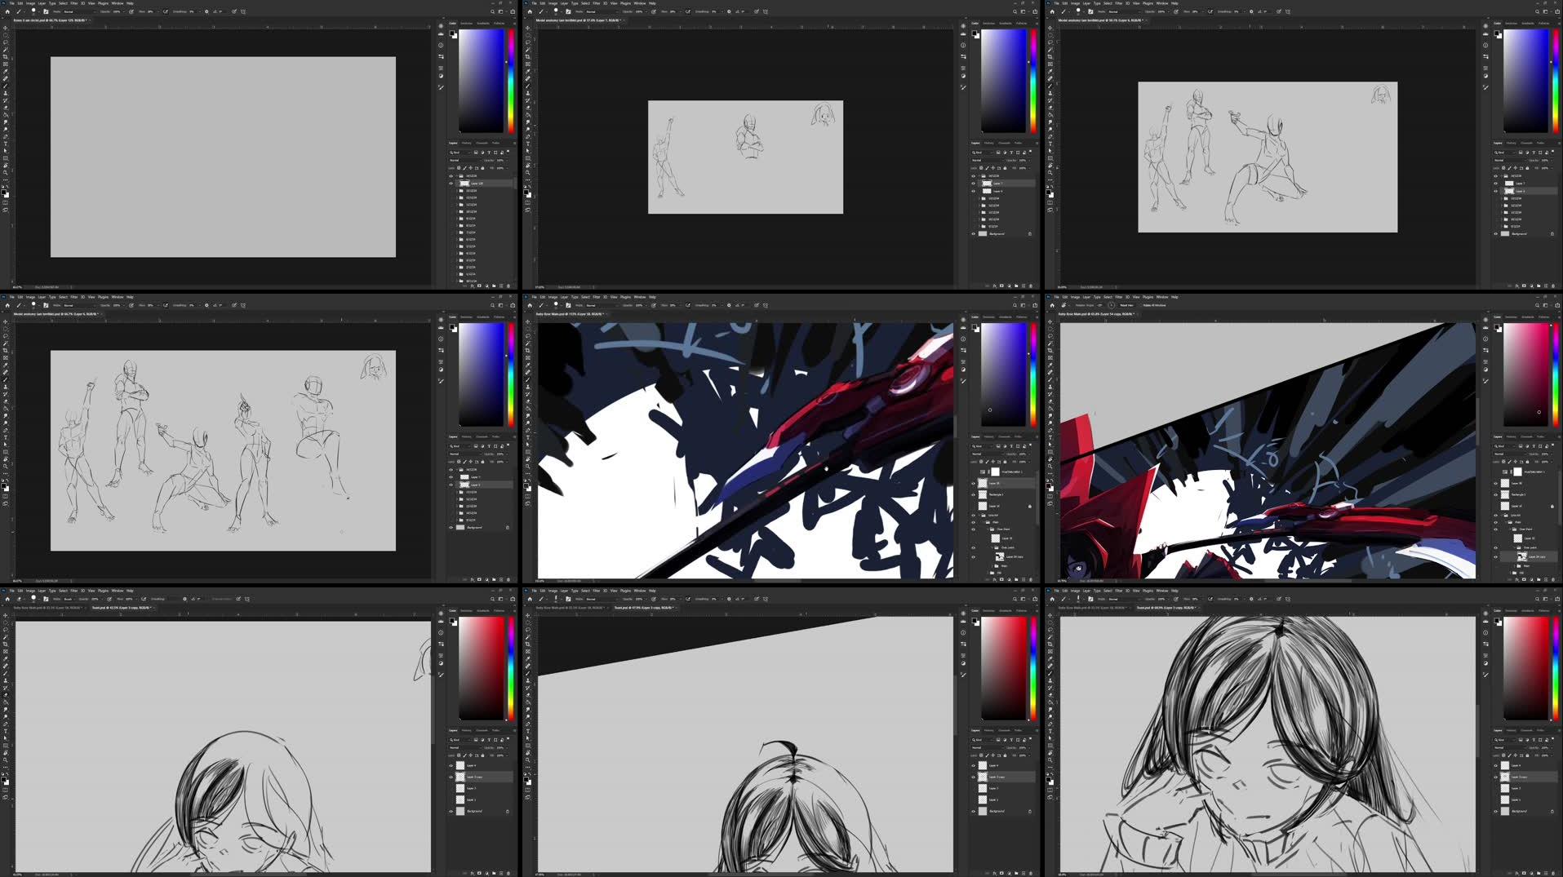The height and width of the screenshot is (877, 1563).
Task: Hide Background layer in bottom-middle window
Action: pos(973,811)
